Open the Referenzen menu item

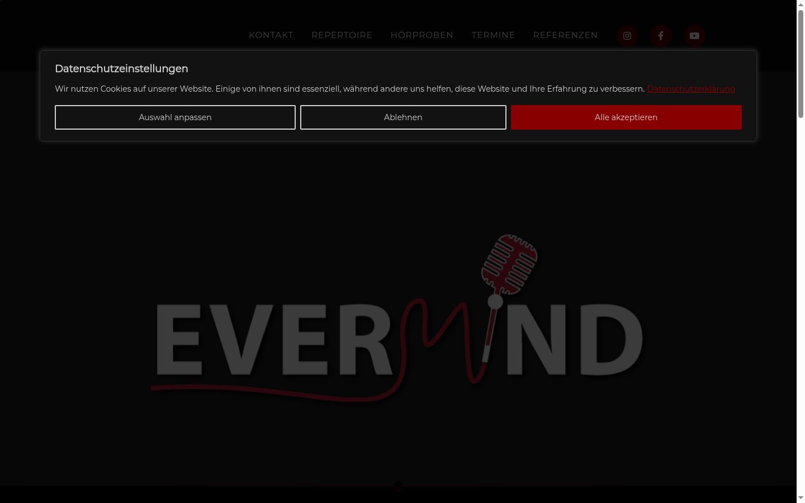click(565, 35)
